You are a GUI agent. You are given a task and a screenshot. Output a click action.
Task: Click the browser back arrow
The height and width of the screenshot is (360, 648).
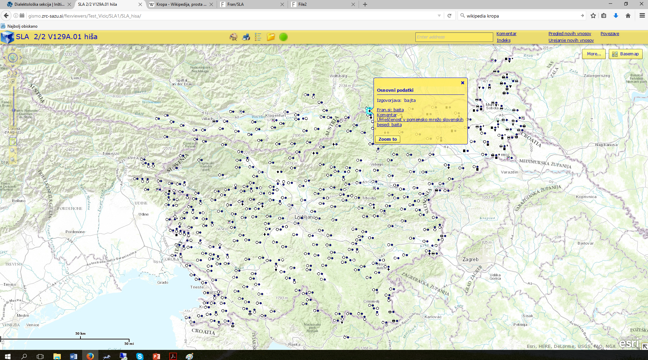[6, 16]
